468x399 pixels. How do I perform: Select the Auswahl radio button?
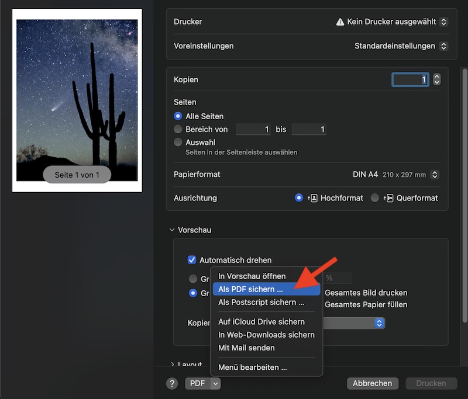(178, 142)
